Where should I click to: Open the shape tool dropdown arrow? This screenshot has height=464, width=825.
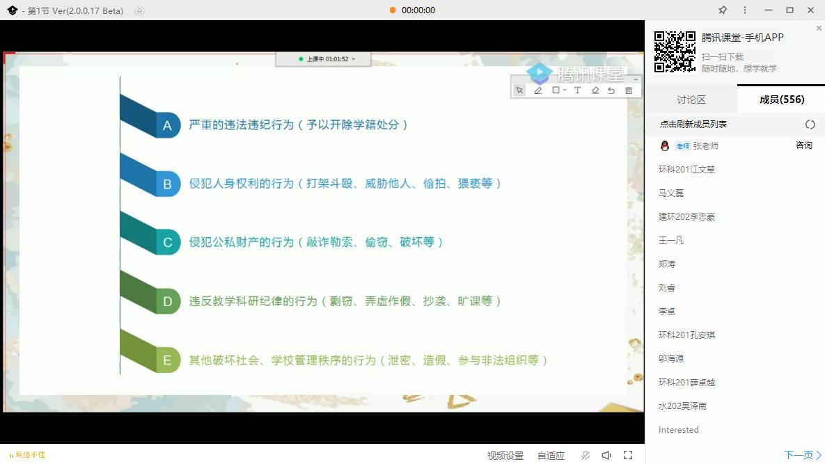click(564, 90)
